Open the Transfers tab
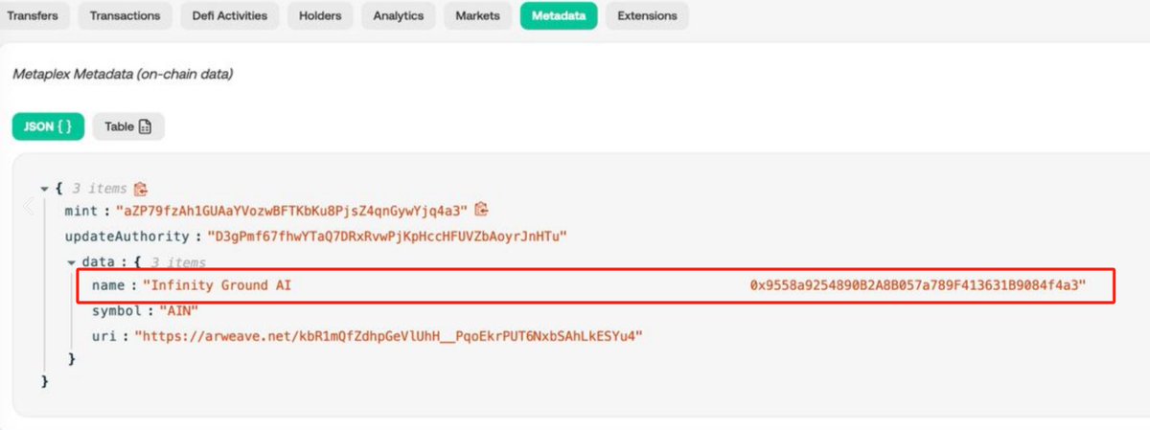The width and height of the screenshot is (1150, 430). click(x=33, y=15)
